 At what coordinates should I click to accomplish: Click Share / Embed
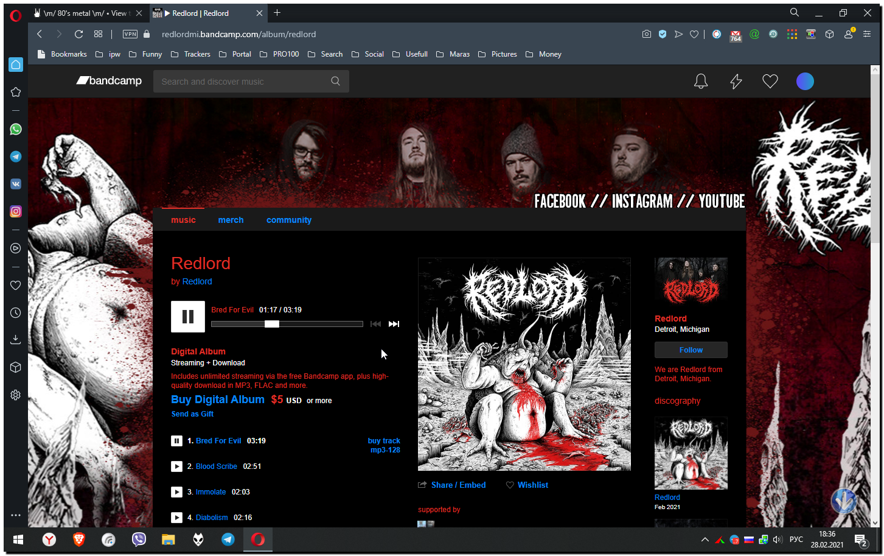[x=452, y=485]
